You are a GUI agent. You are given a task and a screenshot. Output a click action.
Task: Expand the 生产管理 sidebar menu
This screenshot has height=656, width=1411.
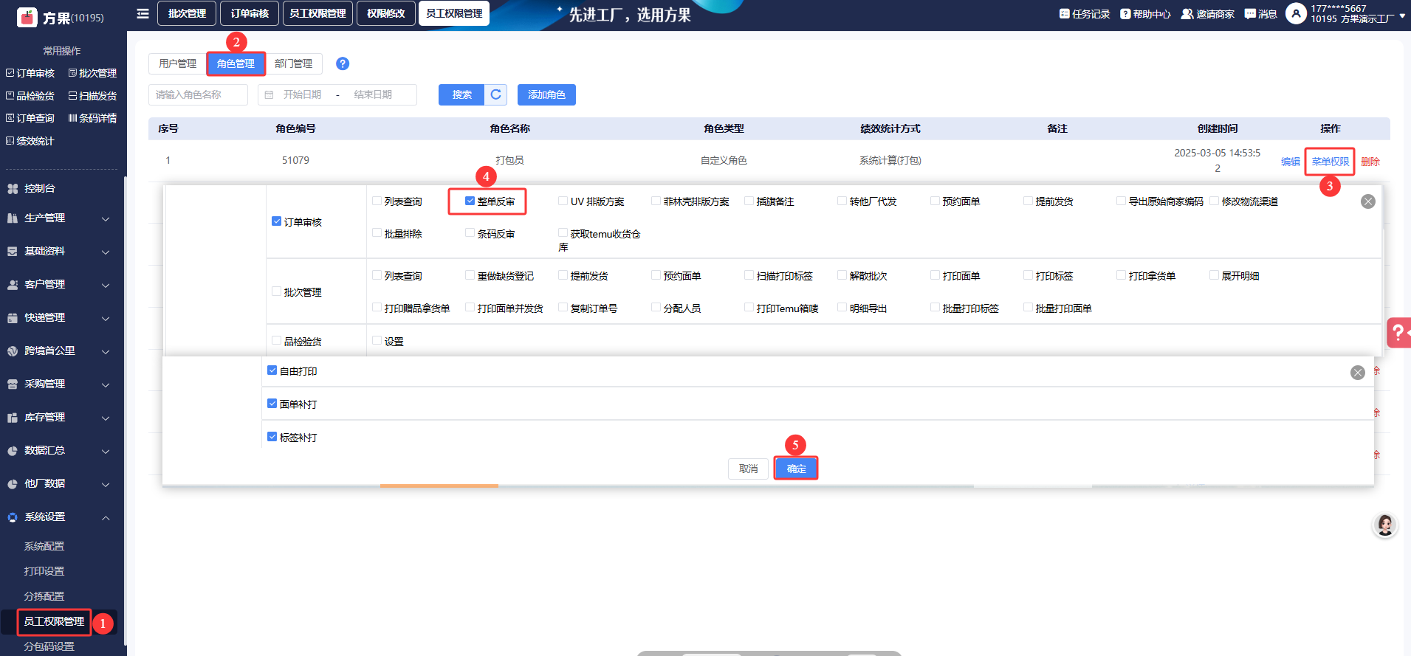point(59,218)
